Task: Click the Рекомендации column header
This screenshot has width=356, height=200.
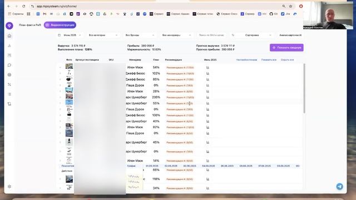Action: pyautogui.click(x=174, y=60)
